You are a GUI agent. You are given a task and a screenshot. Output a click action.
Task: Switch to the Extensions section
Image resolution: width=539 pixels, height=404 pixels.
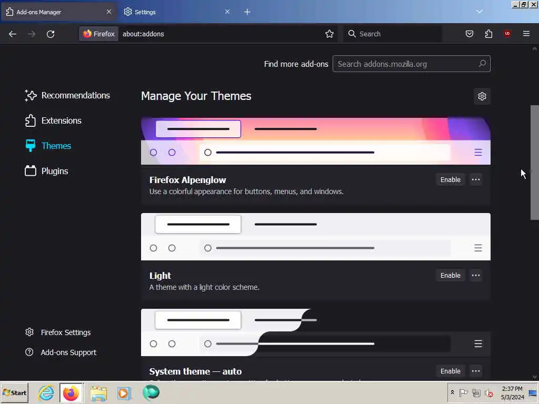(x=53, y=120)
